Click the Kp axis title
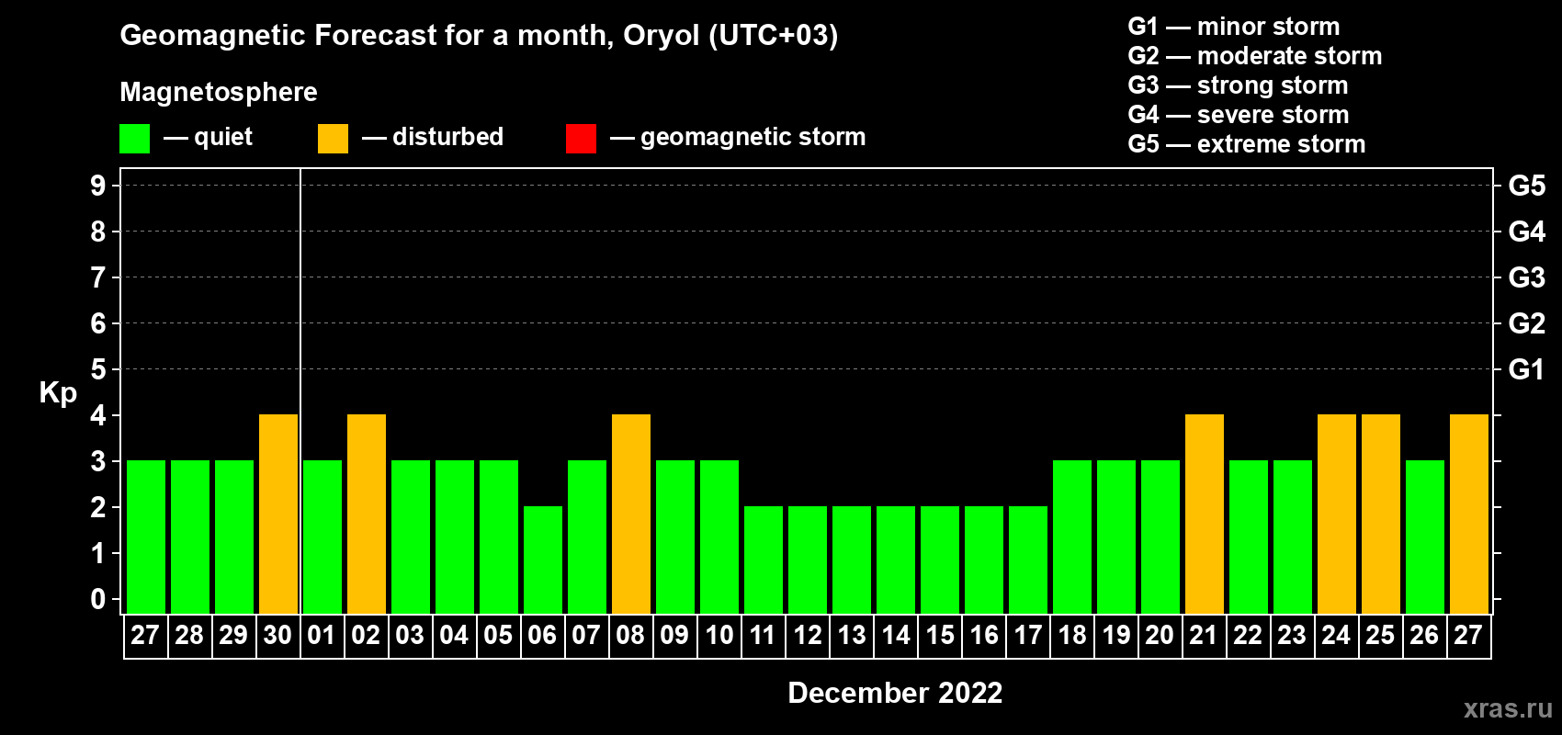This screenshot has height=735, width=1562. pyautogui.click(x=58, y=393)
